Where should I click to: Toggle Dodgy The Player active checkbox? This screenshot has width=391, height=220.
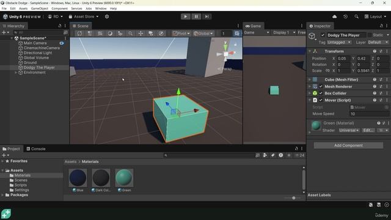click(x=323, y=35)
